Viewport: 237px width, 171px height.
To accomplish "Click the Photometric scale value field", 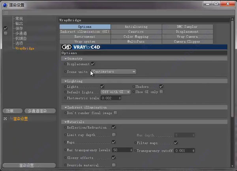I will click(109, 98).
